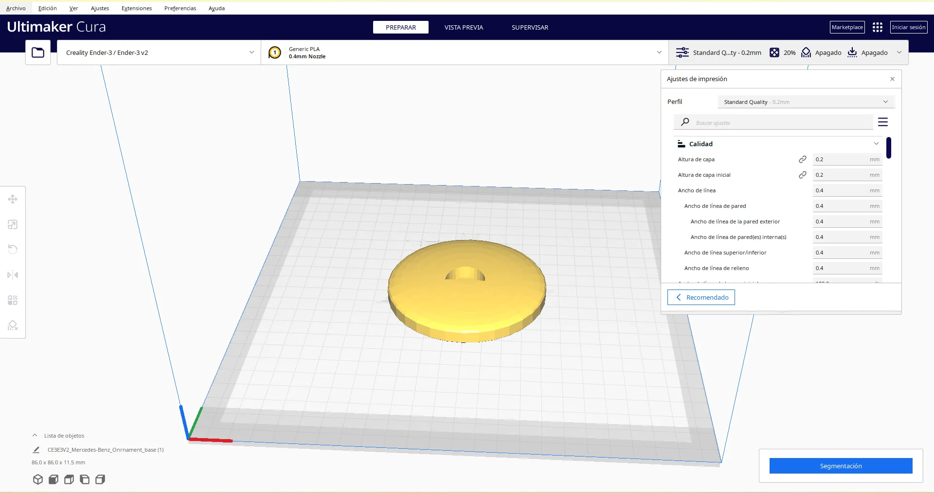Image resolution: width=934 pixels, height=493 pixels.
Task: Click the Buscar ajustes search field
Action: coord(781,122)
